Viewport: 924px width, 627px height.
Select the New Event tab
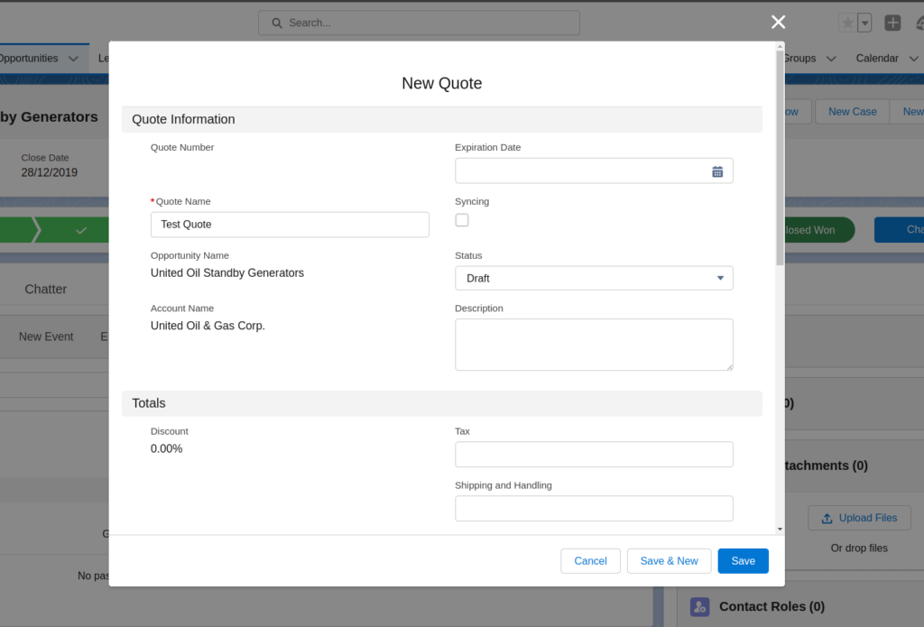coord(46,337)
